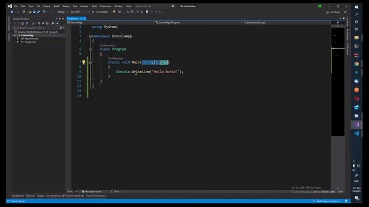Open the ConsoleApp.Program type dropdown

(199, 22)
